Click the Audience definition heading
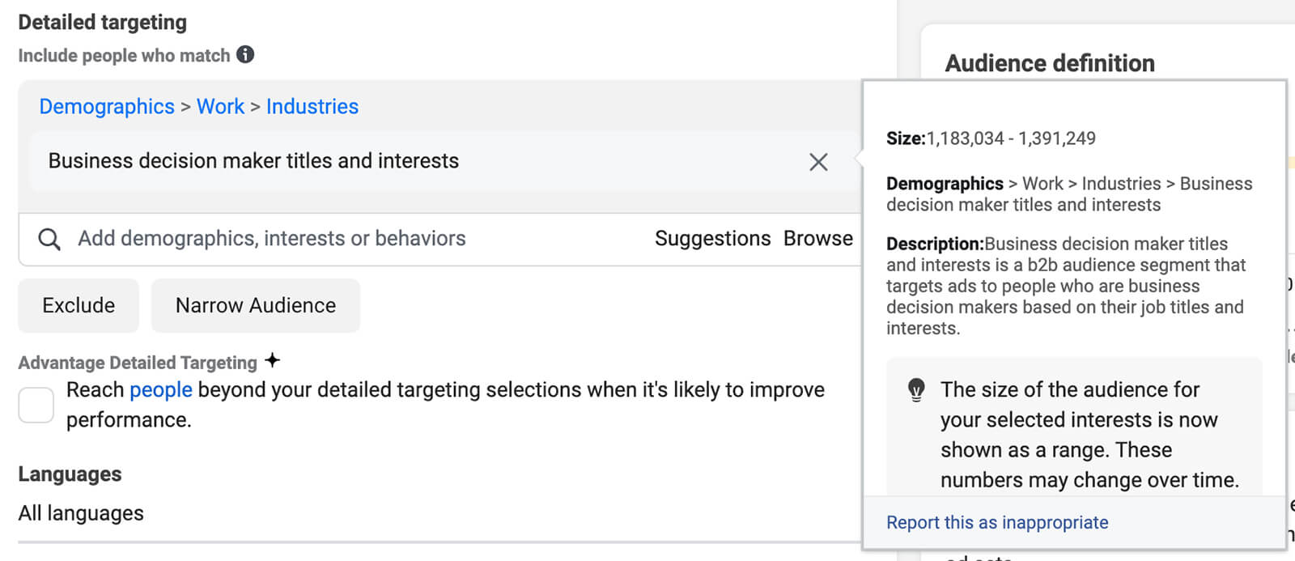Viewport: 1295px width, 561px height. (1050, 63)
